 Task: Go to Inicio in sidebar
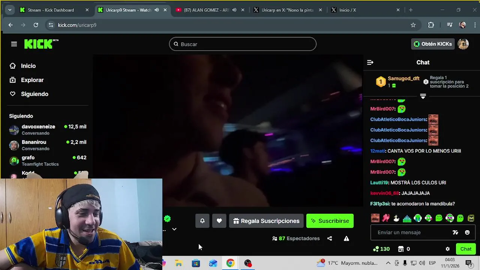23,66
